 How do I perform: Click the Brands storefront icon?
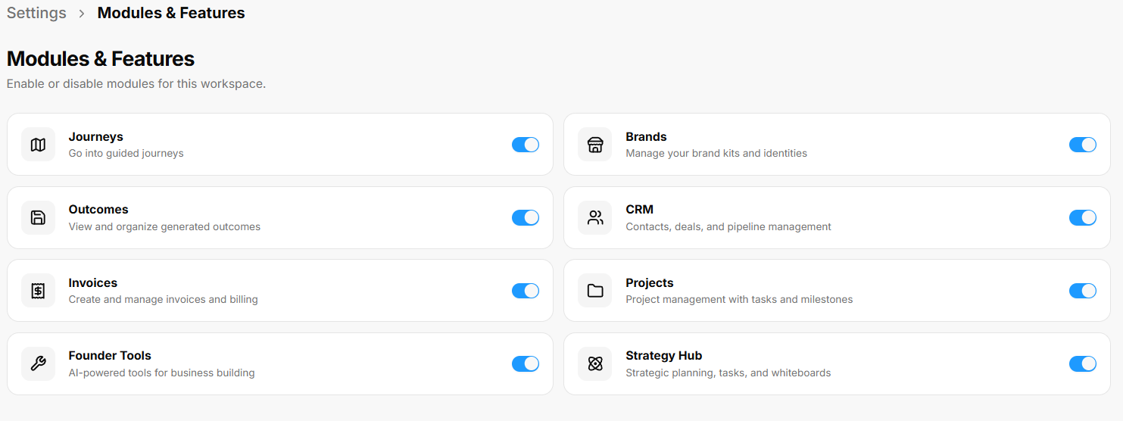point(595,145)
